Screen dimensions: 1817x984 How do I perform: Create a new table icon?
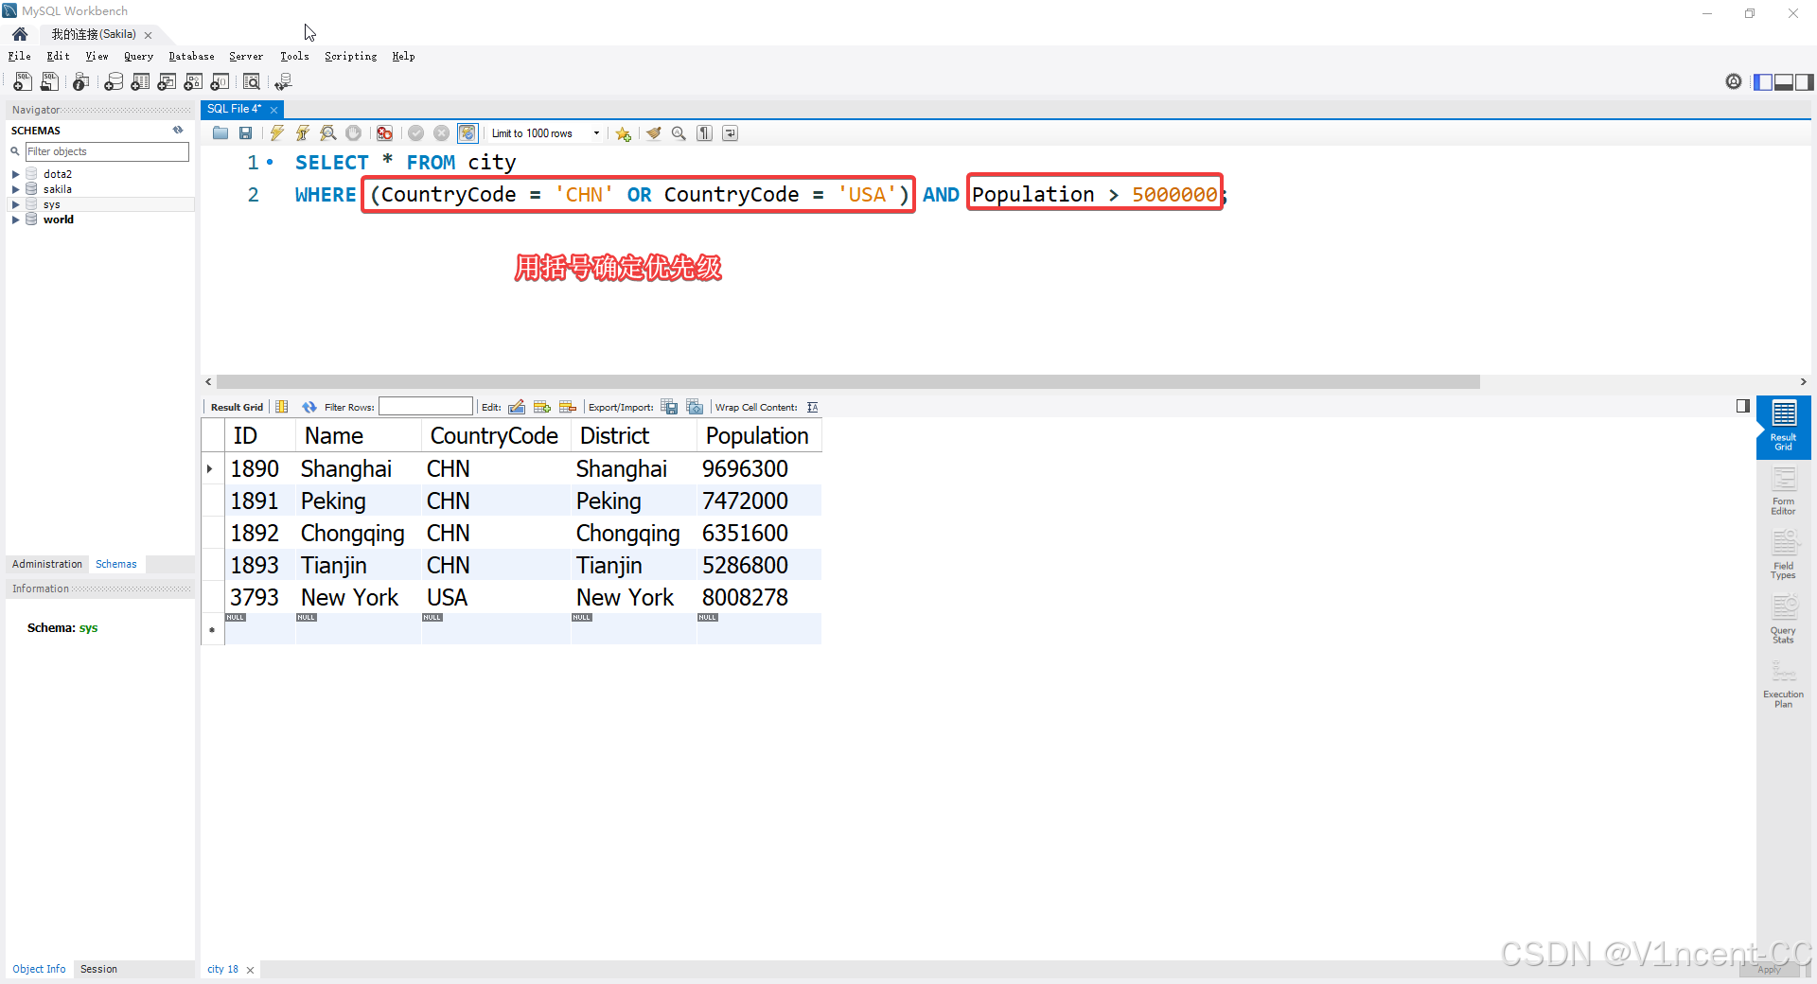[140, 82]
